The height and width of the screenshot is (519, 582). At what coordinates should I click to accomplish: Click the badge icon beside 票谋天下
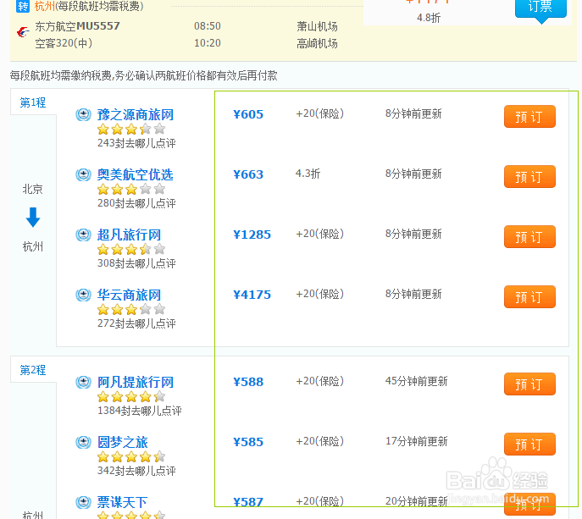coord(83,502)
